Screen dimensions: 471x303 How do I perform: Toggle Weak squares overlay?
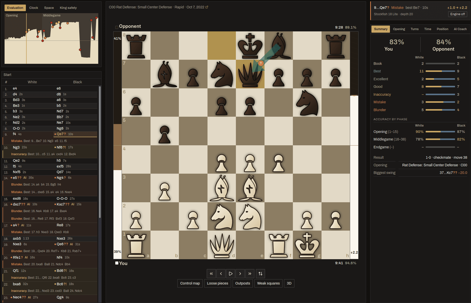coord(268,283)
